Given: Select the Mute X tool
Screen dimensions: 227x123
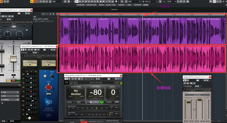Looking at the screenshot, I should coord(95,2).
